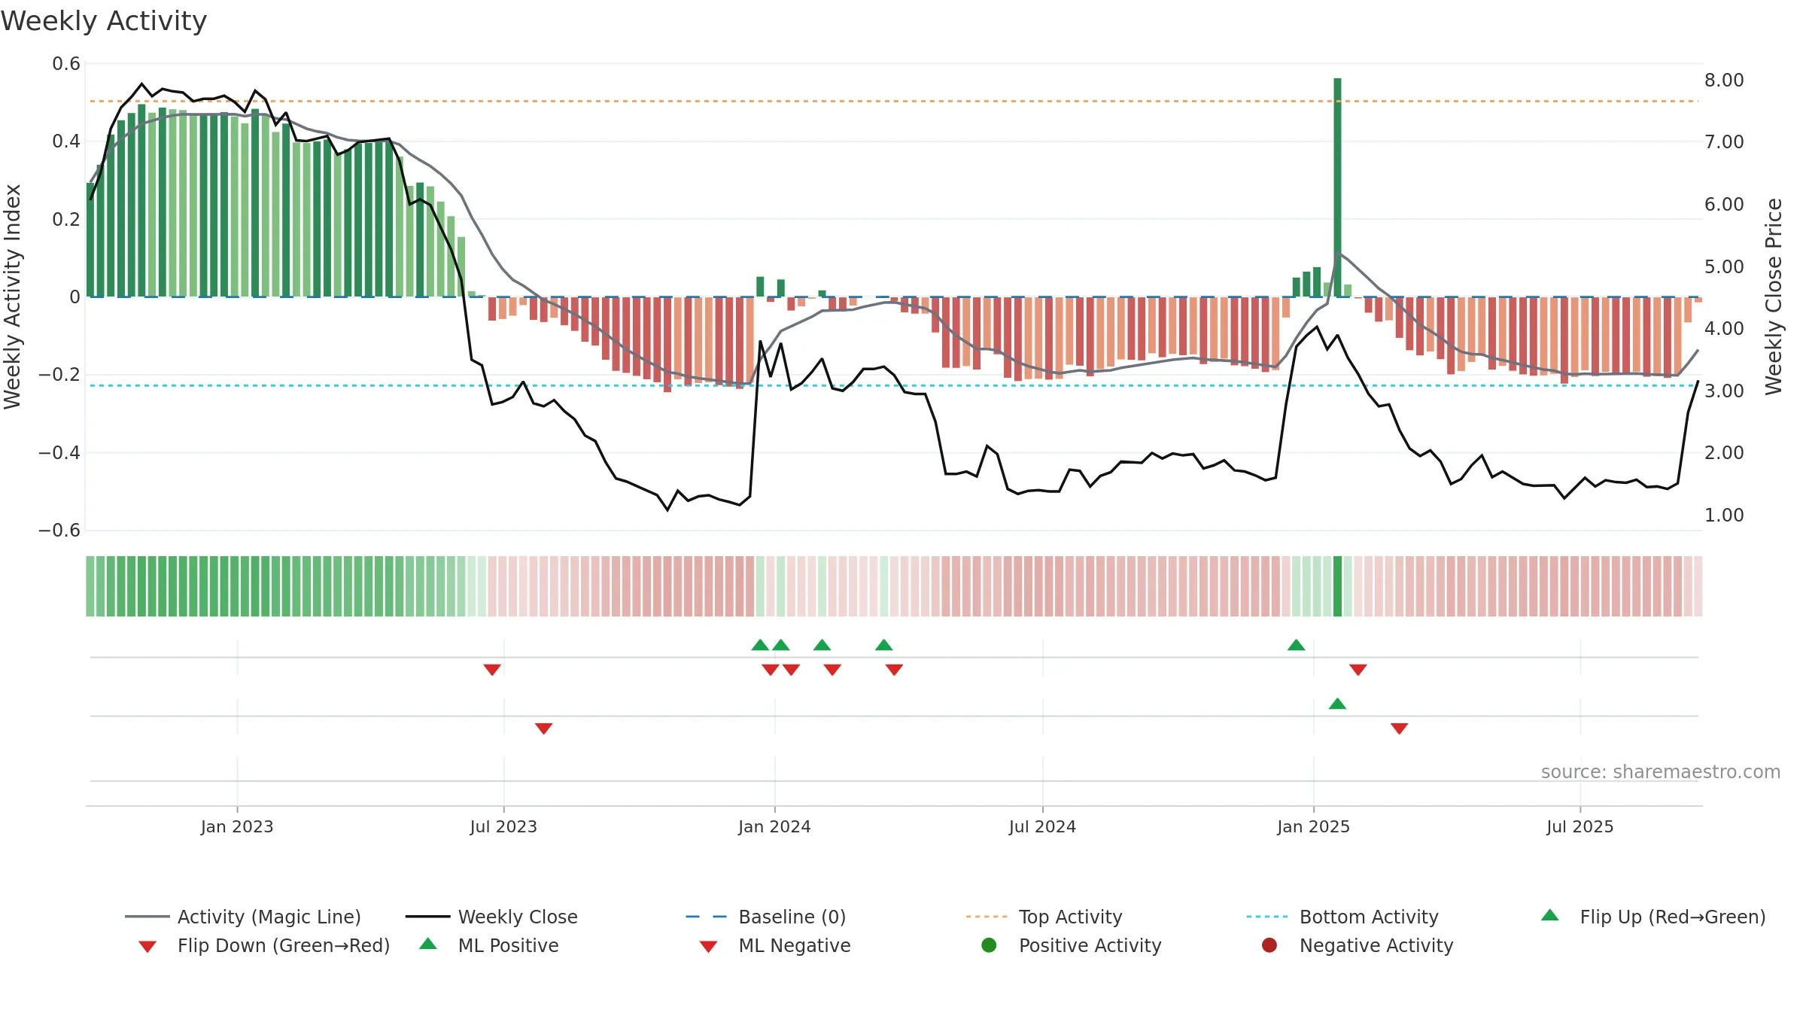Click the 0.6 activity index axis value
The width and height of the screenshot is (1806, 1016).
(66, 64)
